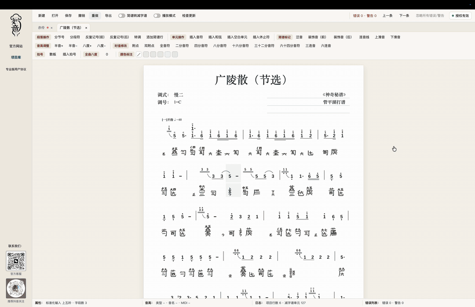Click 撤销 in top menu

(x=81, y=16)
